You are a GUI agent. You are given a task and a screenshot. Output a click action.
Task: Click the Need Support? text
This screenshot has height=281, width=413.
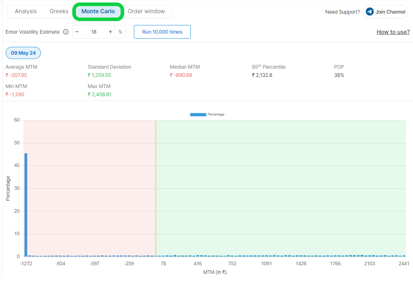(342, 12)
